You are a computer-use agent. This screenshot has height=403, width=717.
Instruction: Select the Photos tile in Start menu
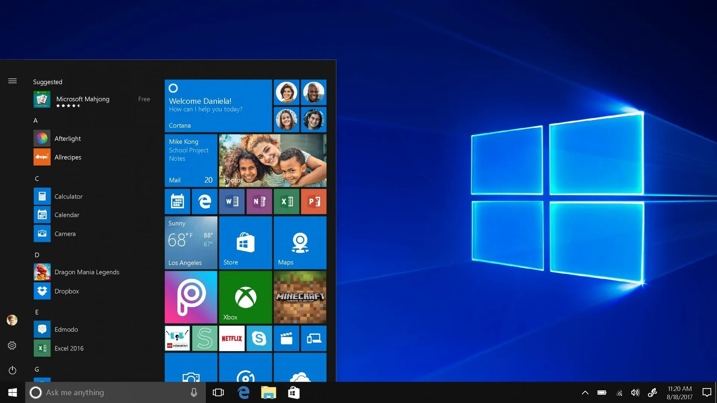pyautogui.click(x=272, y=160)
